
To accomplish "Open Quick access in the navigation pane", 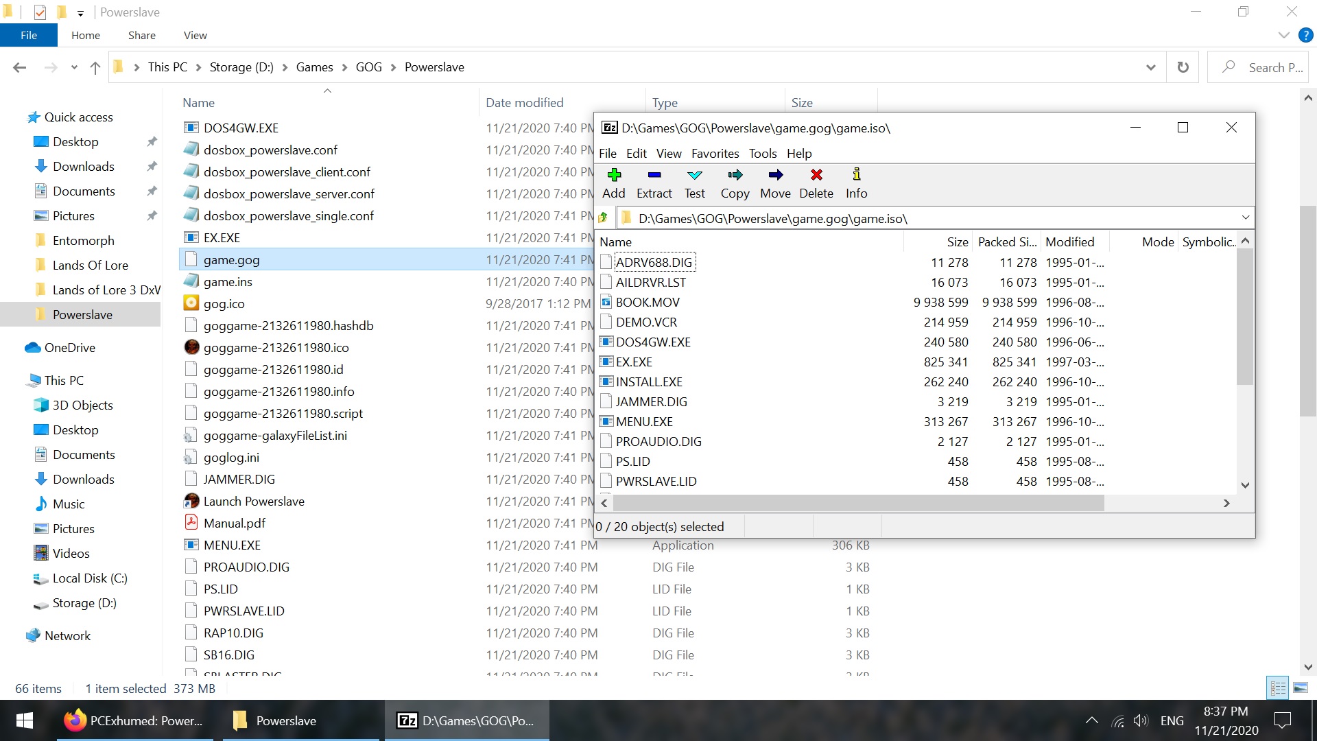I will (x=79, y=117).
